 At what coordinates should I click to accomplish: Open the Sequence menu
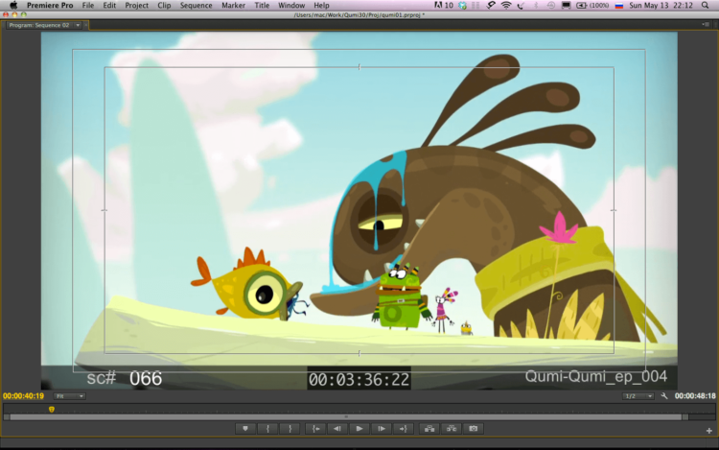pyautogui.click(x=196, y=6)
